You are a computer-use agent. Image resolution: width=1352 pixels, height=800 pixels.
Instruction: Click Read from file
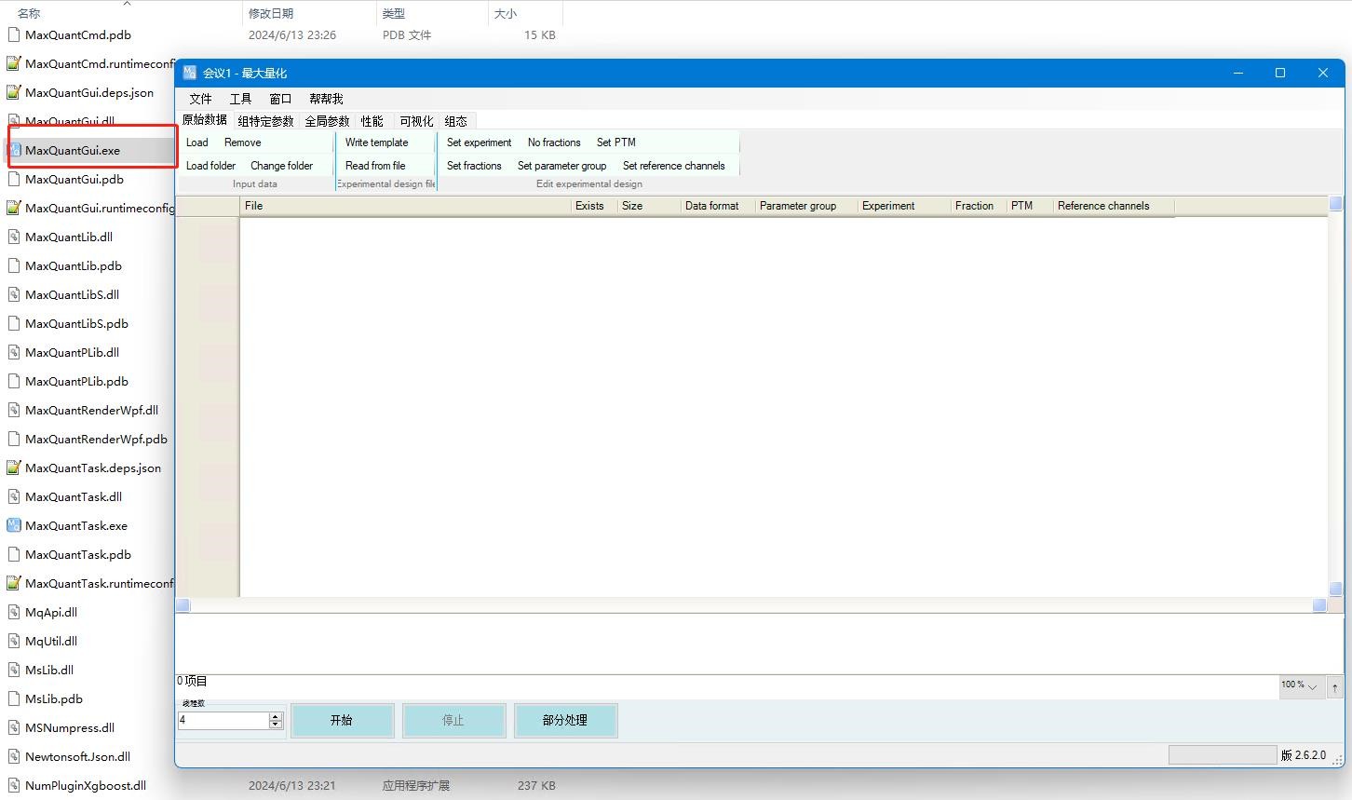(375, 166)
